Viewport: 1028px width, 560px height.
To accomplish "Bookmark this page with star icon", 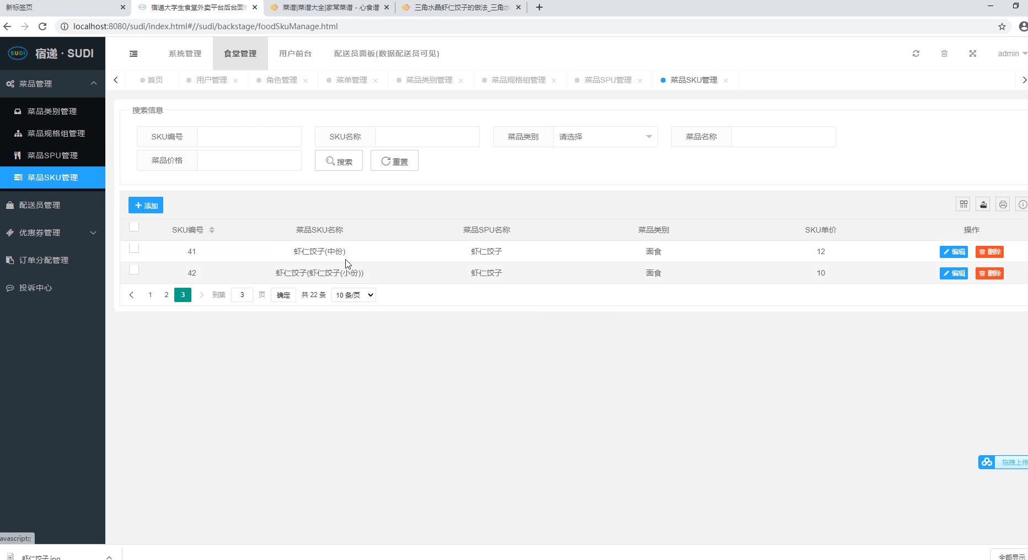I will tap(1002, 26).
